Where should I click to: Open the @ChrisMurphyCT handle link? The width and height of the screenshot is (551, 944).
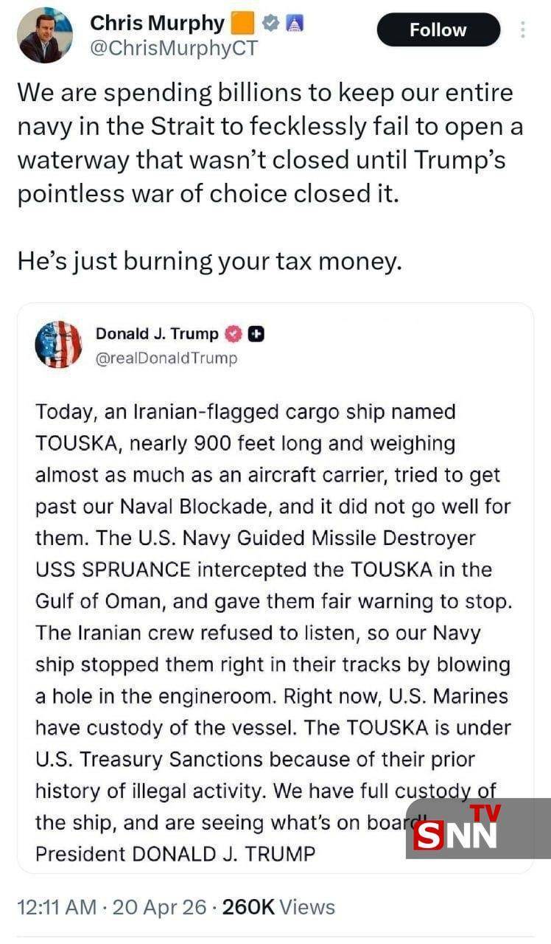pyautogui.click(x=174, y=48)
